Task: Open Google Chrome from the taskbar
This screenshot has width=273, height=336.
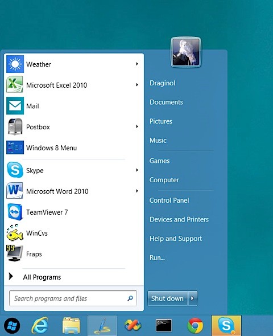Action: pyautogui.click(x=195, y=326)
